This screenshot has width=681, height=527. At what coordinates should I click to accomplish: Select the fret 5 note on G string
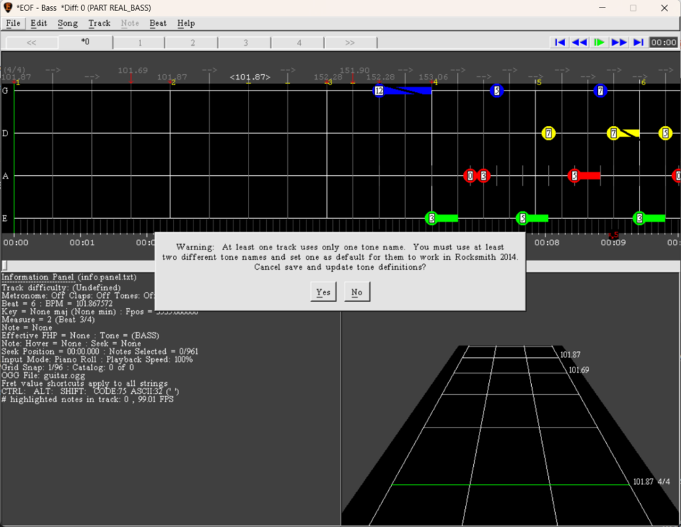click(x=497, y=91)
